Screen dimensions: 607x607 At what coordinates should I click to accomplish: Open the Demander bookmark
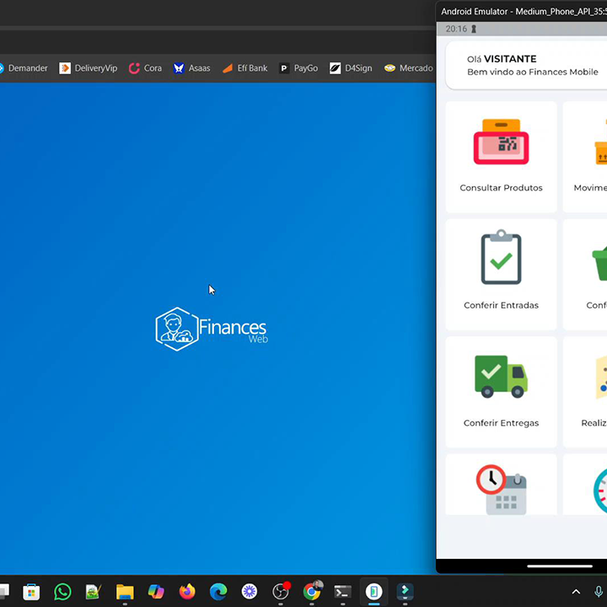pyautogui.click(x=24, y=68)
